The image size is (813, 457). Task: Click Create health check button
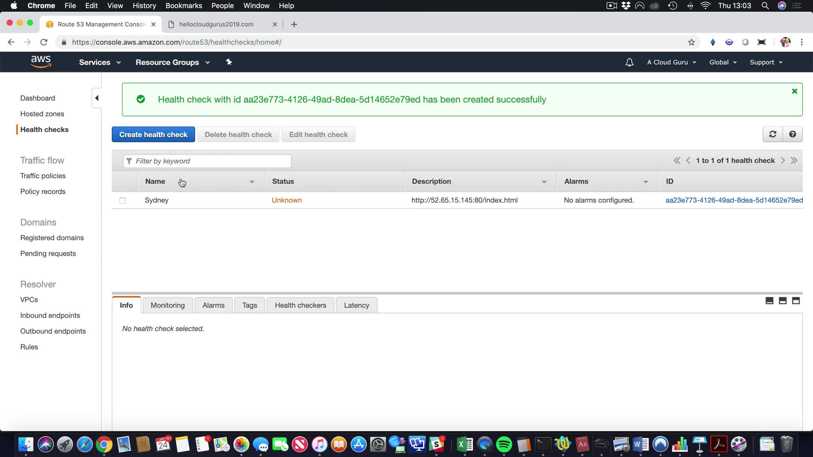(153, 135)
